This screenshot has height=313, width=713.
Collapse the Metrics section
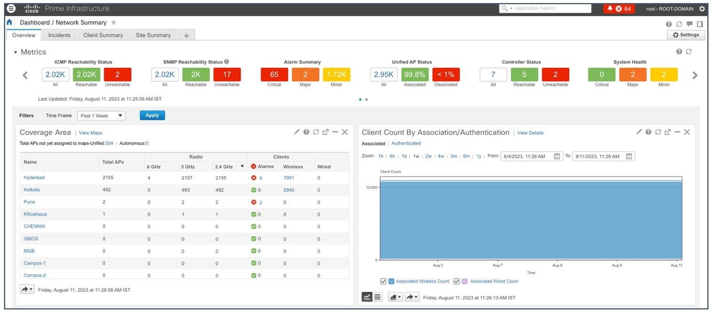click(x=15, y=52)
